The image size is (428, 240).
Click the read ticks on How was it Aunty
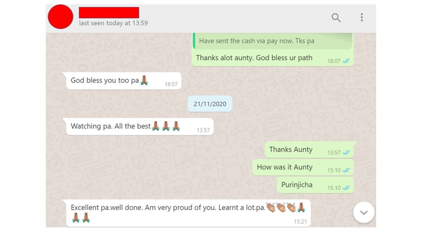(x=346, y=170)
